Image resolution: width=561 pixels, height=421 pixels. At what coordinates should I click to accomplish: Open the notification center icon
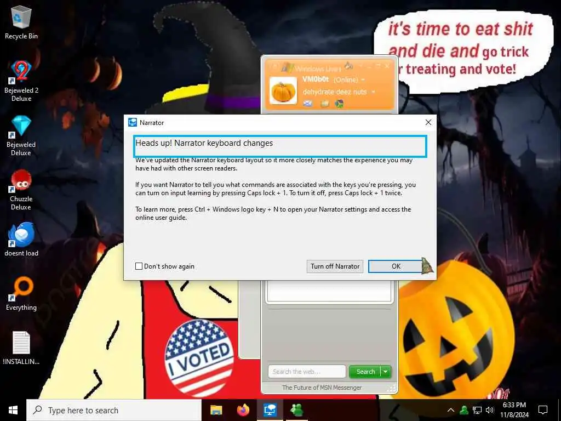543,410
